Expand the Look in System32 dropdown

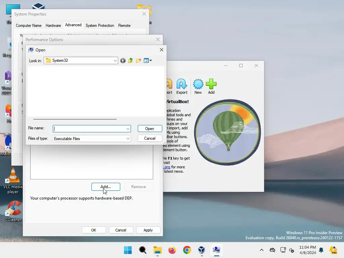(115, 60)
